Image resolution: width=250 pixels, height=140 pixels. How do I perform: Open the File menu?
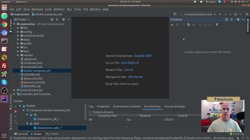(12, 9)
